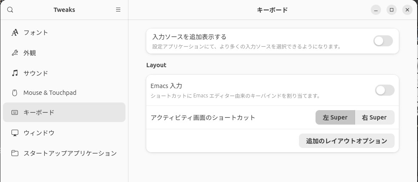Select 左 Super for activities shortcut
Screen dimensions: 418x182
click(335, 117)
